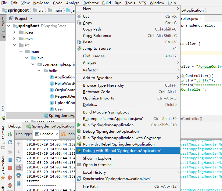Toggle Scroll to End console icon
This screenshot has width=222, height=191.
click(19, 168)
